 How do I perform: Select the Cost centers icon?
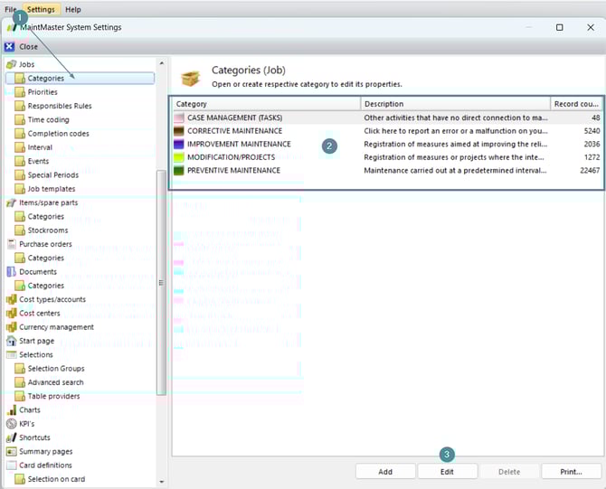tap(11, 314)
